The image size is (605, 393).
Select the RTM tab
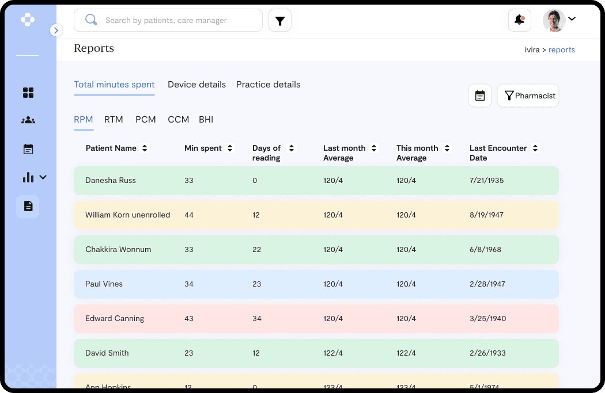(x=114, y=120)
